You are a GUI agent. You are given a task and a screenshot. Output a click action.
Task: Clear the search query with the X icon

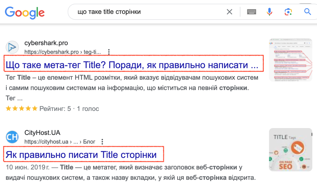tap(229, 12)
